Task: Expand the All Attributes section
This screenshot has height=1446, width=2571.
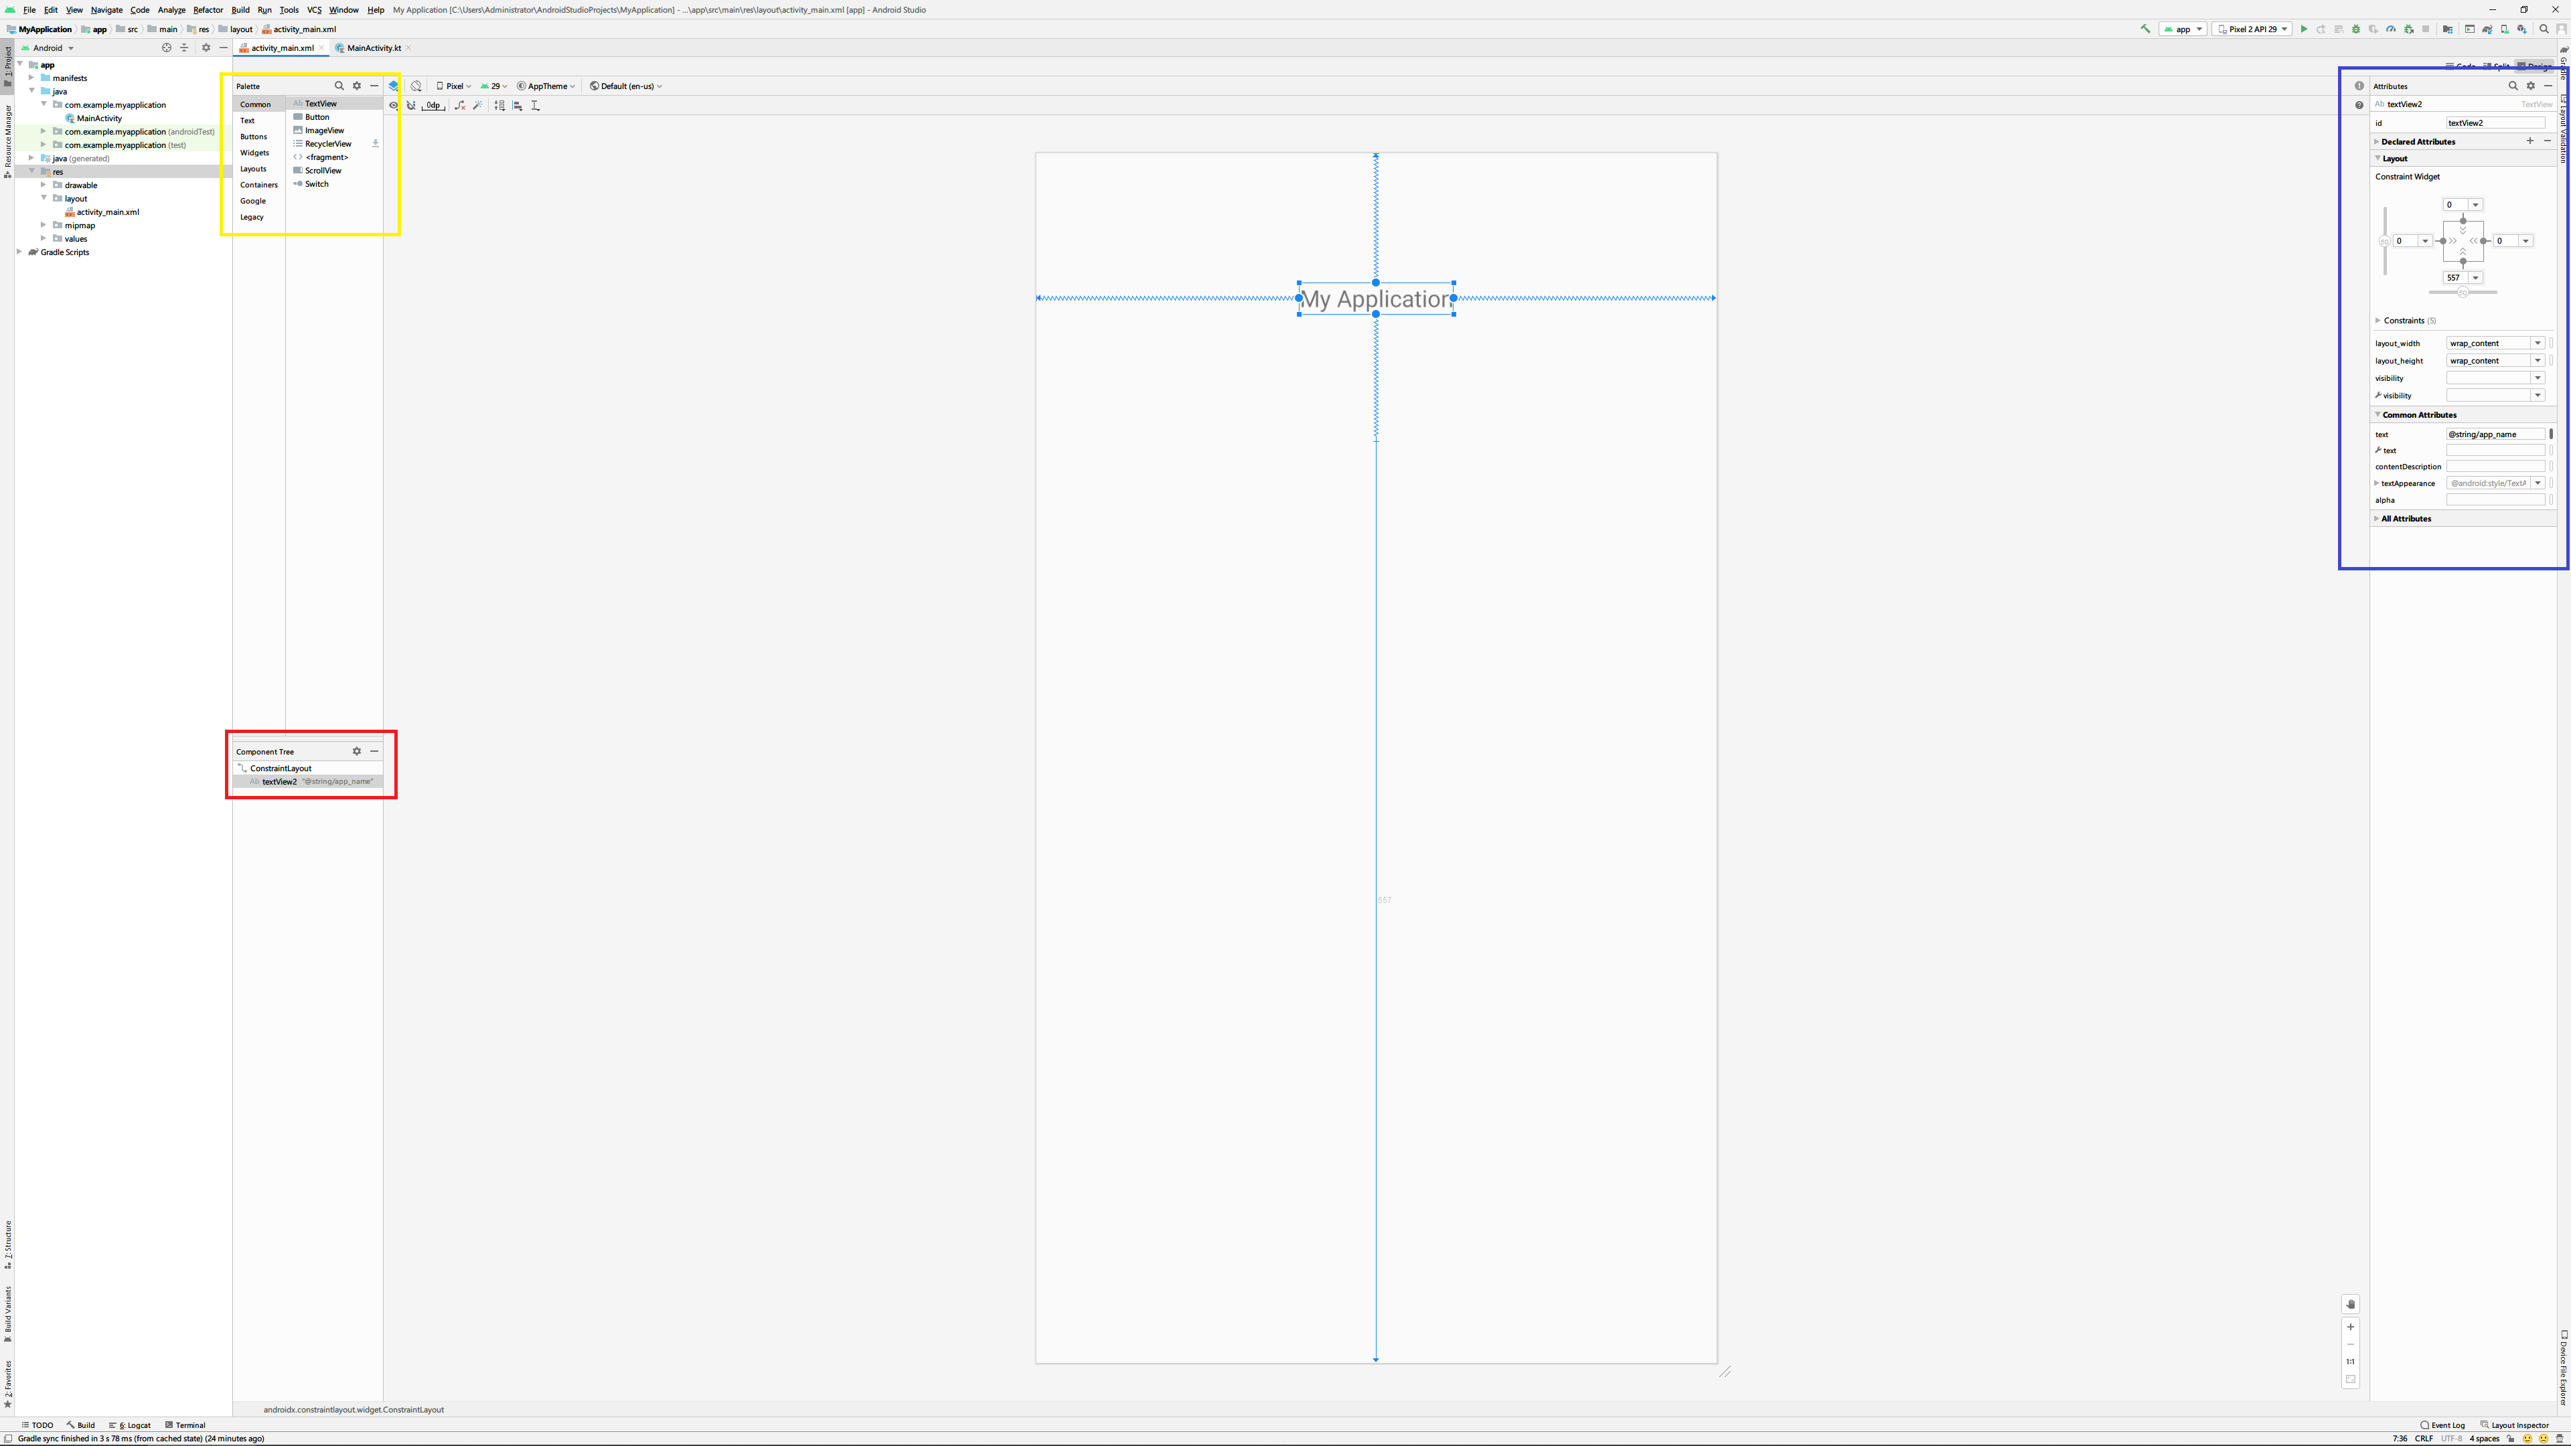Action: [x=2406, y=519]
